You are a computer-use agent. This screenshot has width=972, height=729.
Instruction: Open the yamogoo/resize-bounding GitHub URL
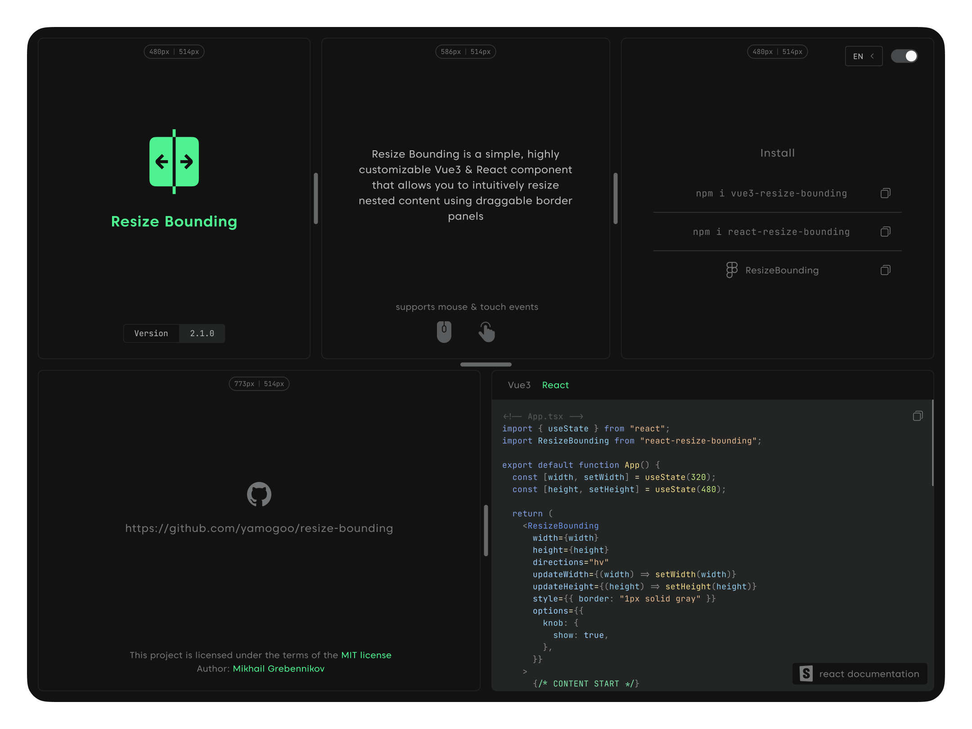[259, 528]
